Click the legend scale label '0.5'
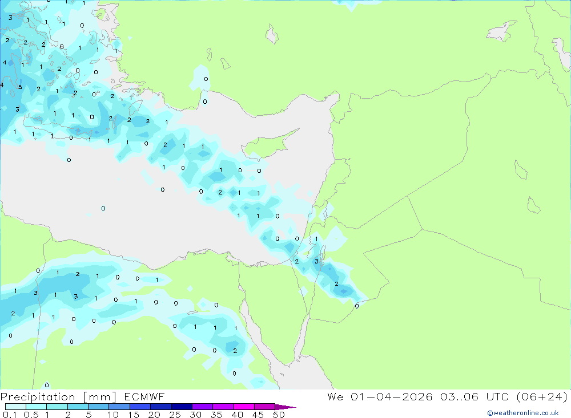The height and width of the screenshot is (418, 571). click(x=31, y=415)
